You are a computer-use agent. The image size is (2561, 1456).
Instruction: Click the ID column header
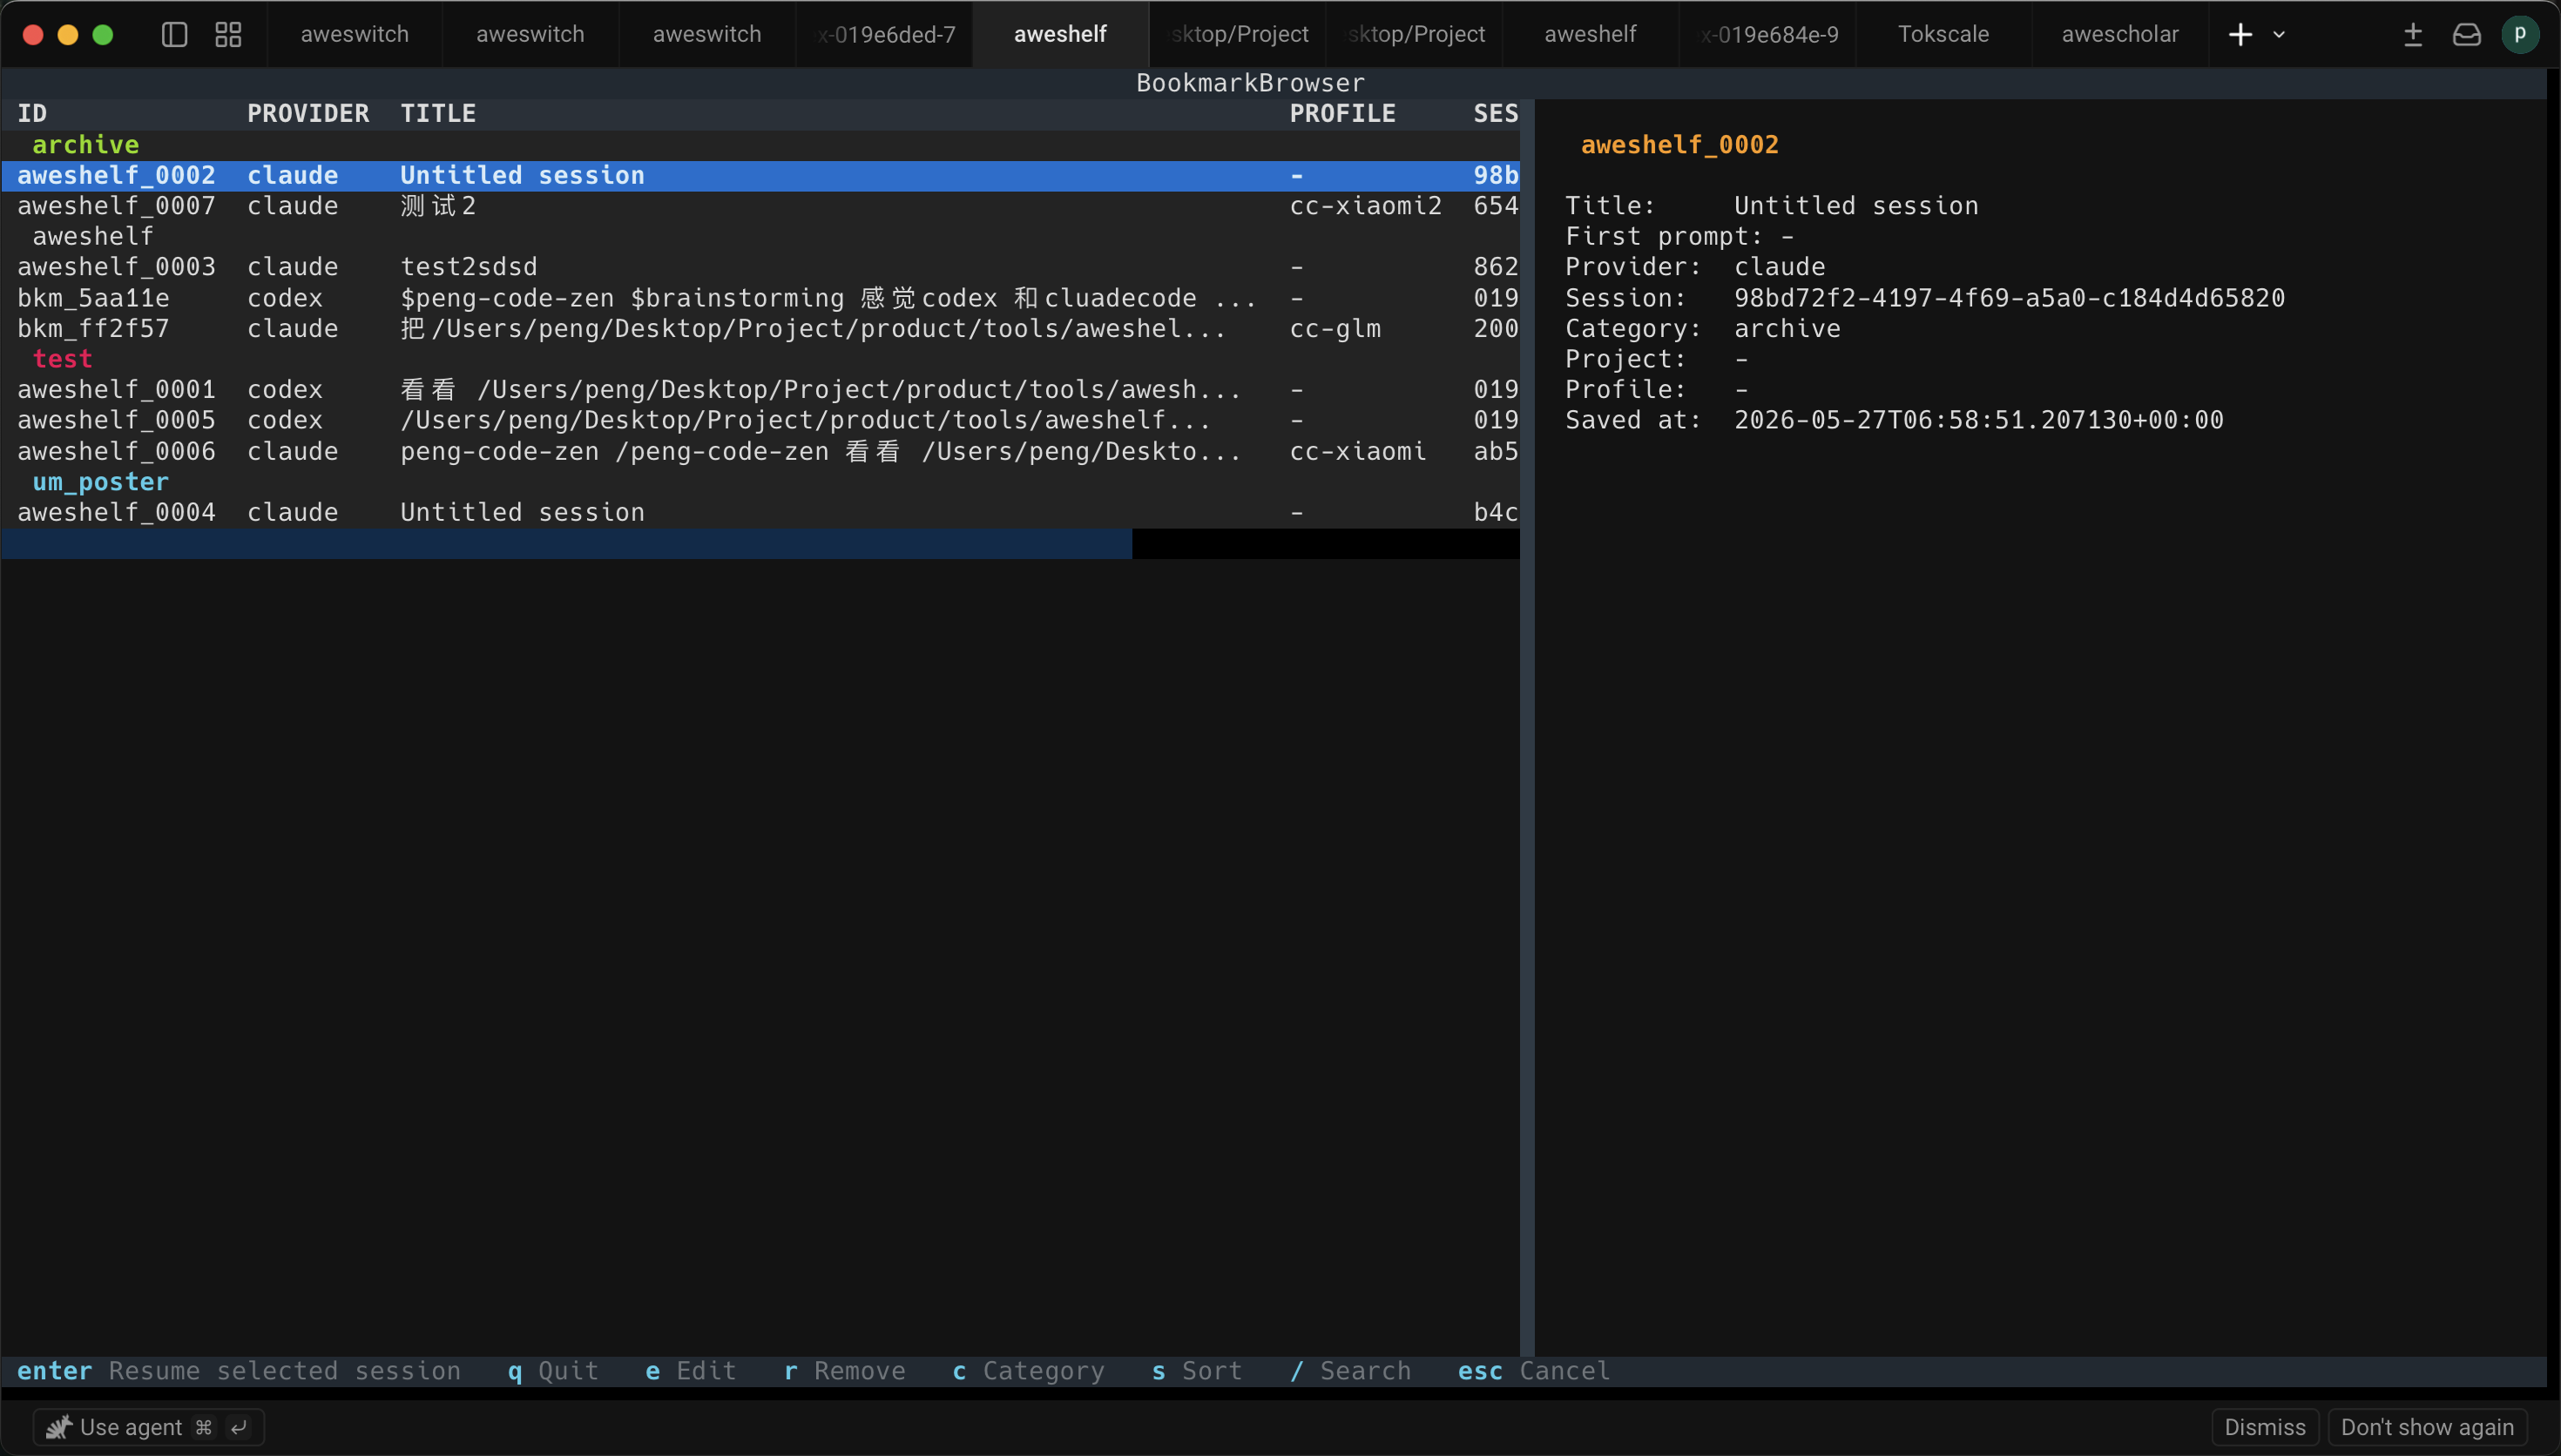(x=32, y=114)
